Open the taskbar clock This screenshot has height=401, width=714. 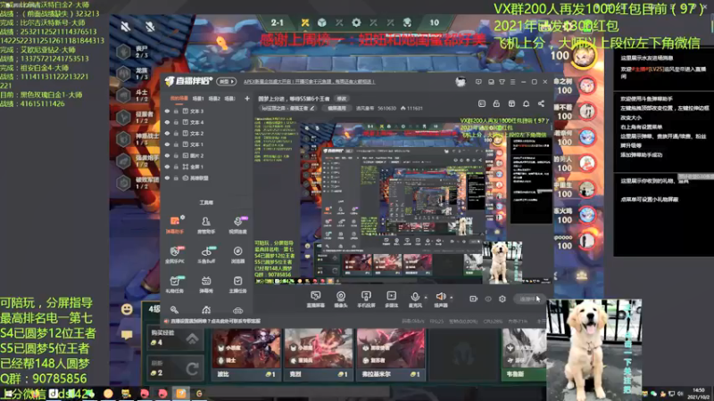pyautogui.click(x=700, y=393)
